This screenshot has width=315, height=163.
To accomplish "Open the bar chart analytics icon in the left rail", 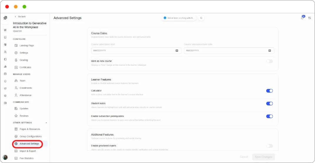I will pos(5,67).
